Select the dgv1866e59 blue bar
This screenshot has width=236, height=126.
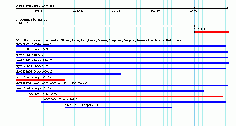click(122, 85)
